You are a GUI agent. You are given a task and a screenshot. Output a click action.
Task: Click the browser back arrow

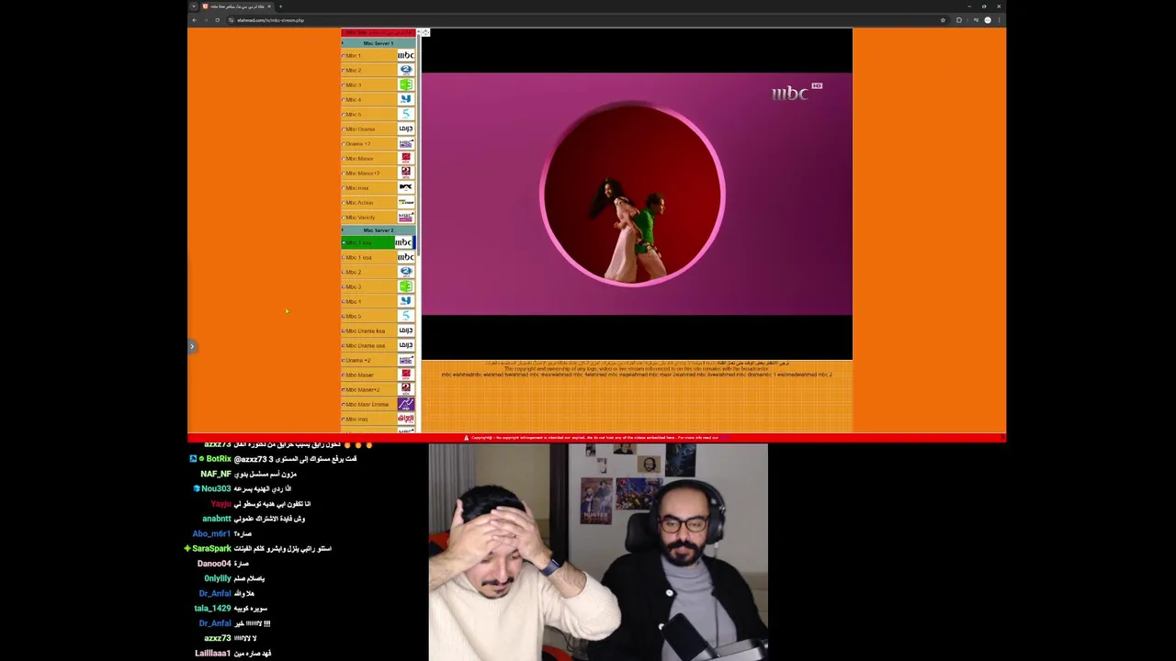[x=194, y=20]
